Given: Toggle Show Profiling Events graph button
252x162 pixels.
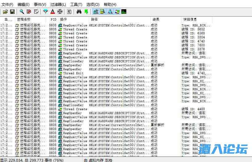Looking at the screenshot, I should 124,12.
